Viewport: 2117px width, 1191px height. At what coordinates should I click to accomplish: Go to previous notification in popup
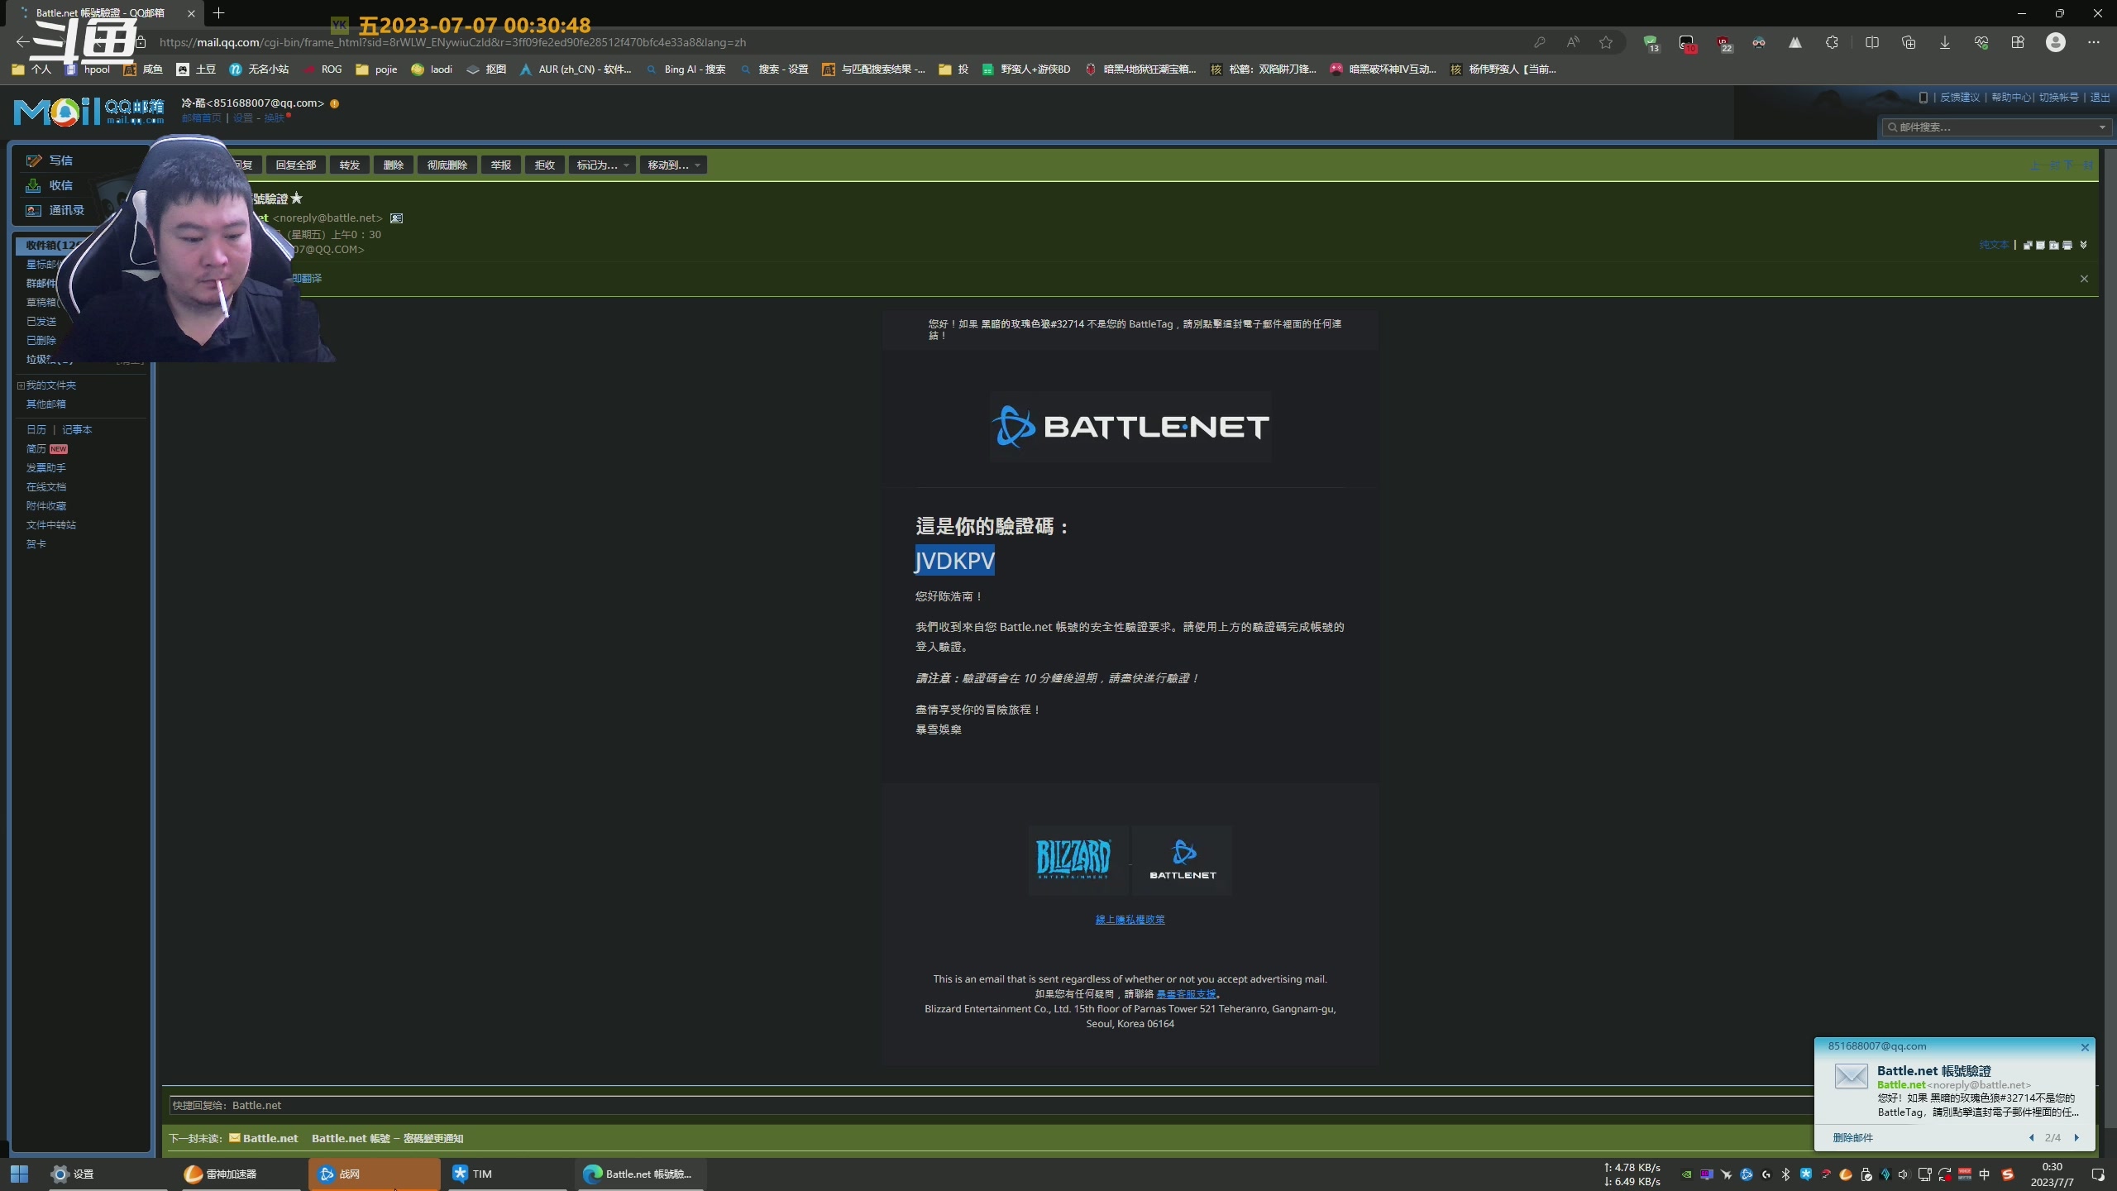(x=2031, y=1138)
